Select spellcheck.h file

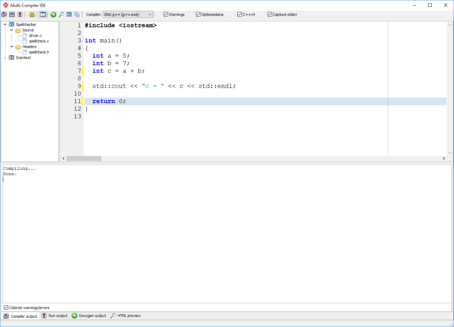click(39, 52)
